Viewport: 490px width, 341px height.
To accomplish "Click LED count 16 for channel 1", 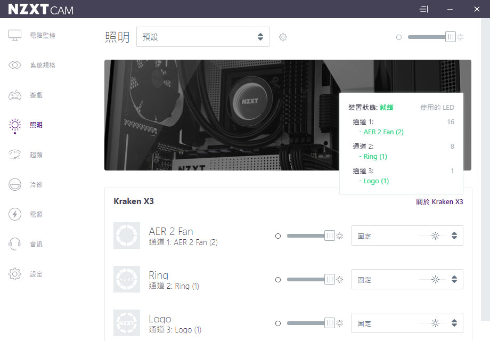I will coord(451,121).
